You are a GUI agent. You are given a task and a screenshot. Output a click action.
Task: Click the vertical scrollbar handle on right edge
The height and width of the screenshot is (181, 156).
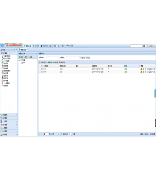click(x=155, y=93)
